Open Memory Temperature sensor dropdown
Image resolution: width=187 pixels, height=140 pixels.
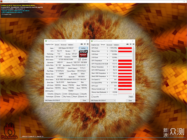pos(107,67)
